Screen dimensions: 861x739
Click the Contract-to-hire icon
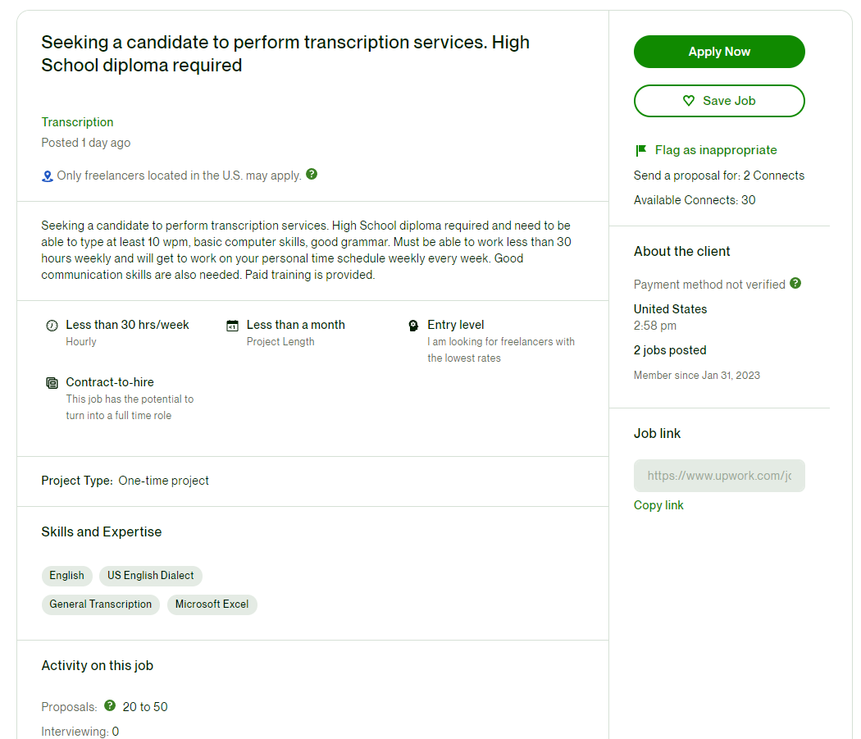[x=52, y=383]
